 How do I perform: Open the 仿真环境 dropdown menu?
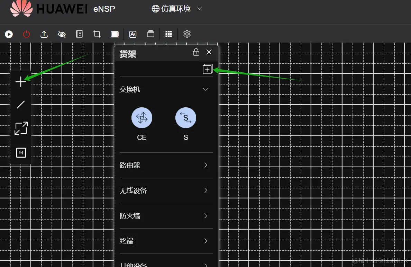coord(176,9)
